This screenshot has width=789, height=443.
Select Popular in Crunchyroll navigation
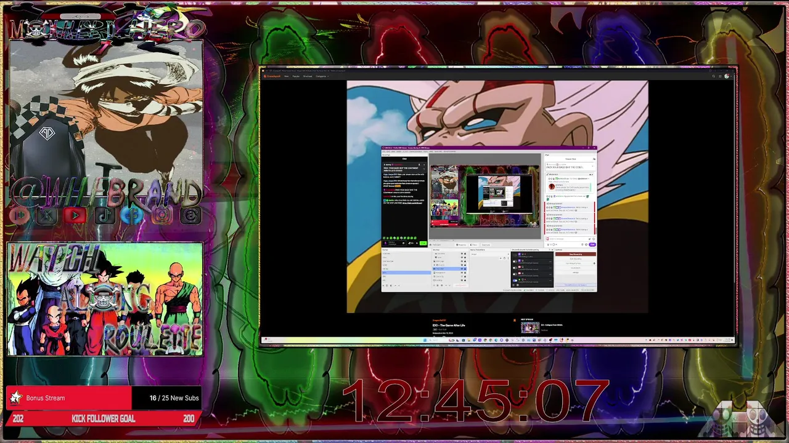tap(296, 76)
